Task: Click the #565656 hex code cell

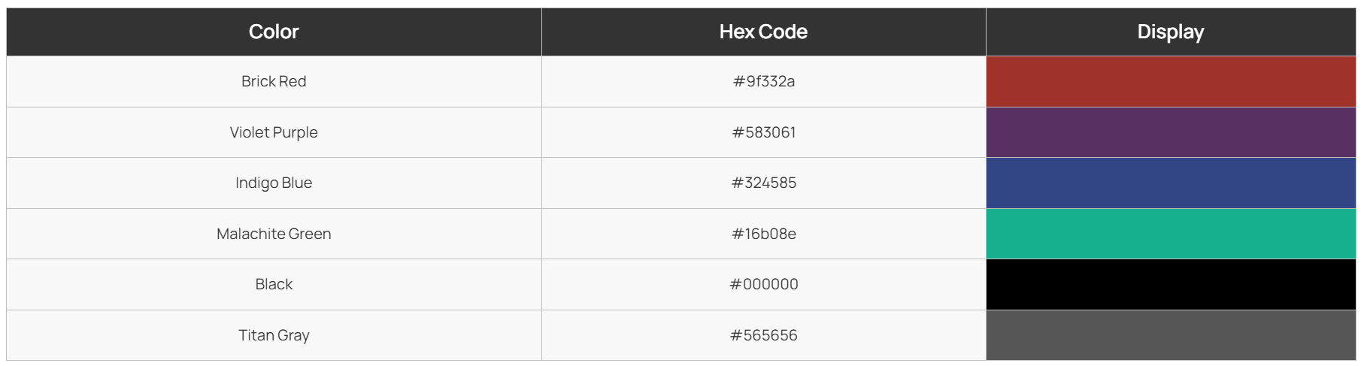Action: click(x=764, y=335)
